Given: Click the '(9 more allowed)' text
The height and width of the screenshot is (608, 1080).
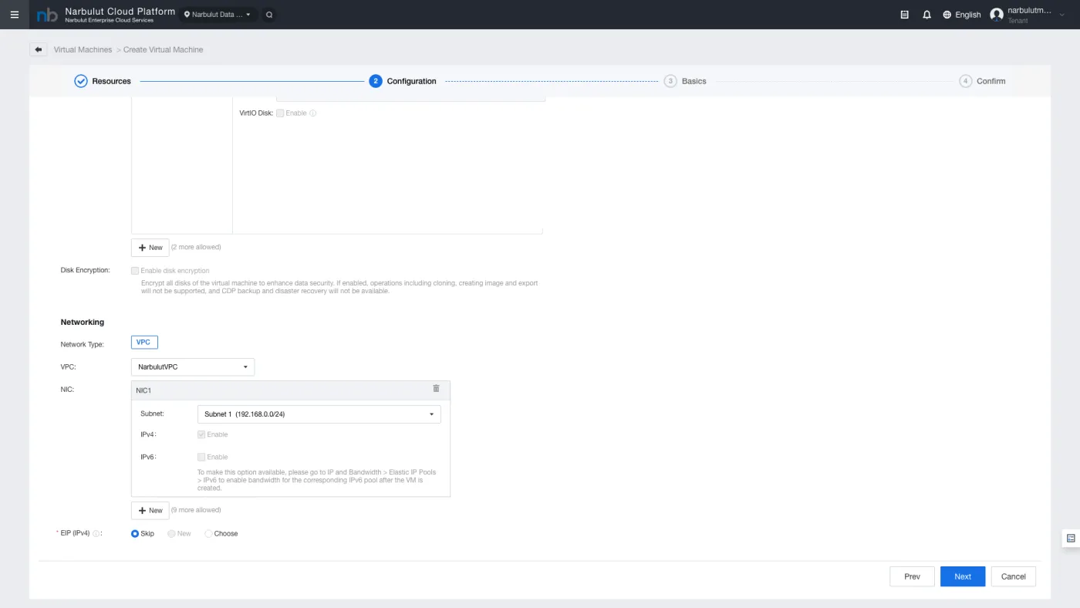Looking at the screenshot, I should coord(196,510).
